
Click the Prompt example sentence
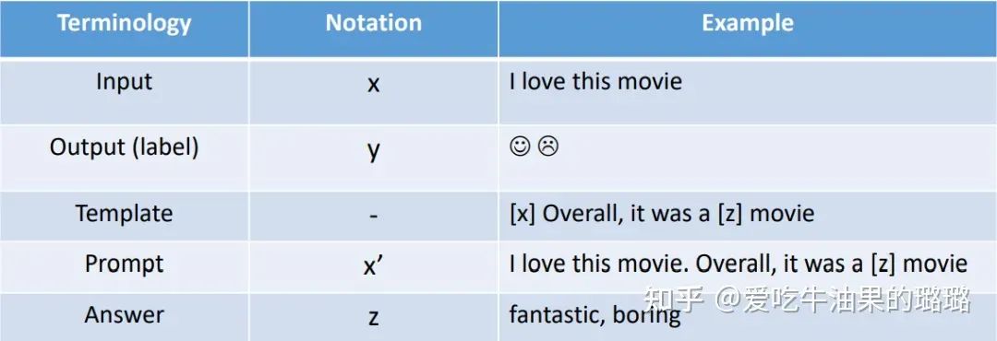tap(739, 265)
